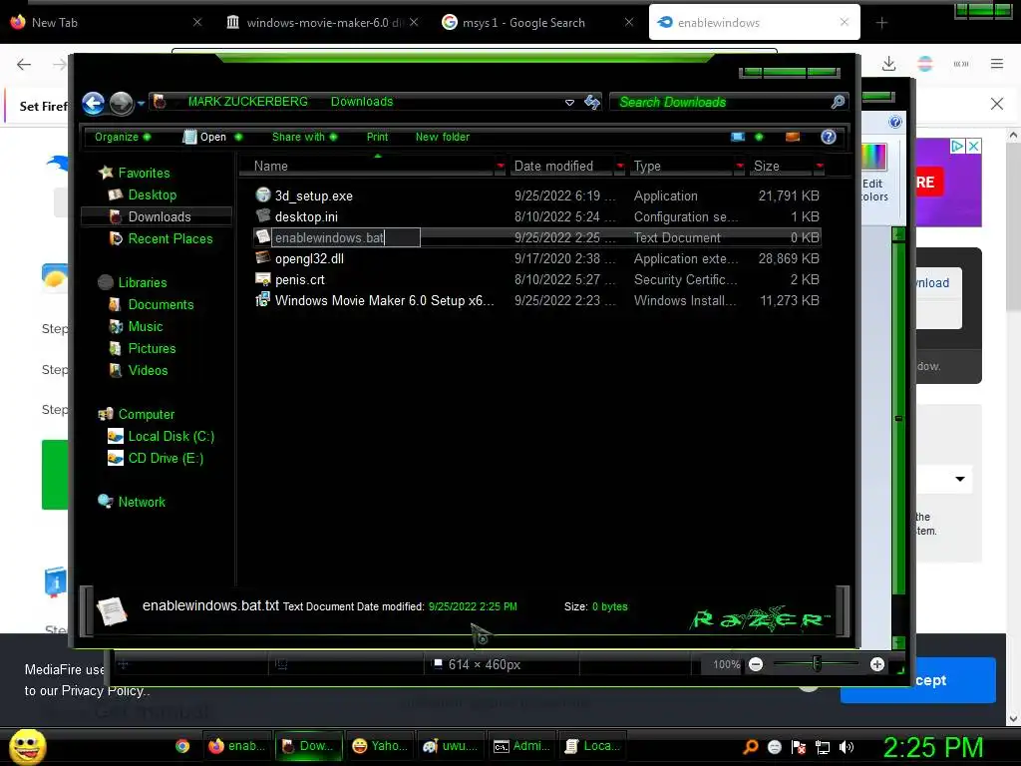Open the Pictures library
The image size is (1021, 766).
pos(152,348)
